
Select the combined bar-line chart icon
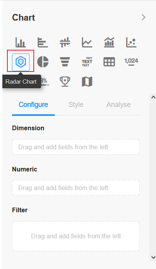109,42
